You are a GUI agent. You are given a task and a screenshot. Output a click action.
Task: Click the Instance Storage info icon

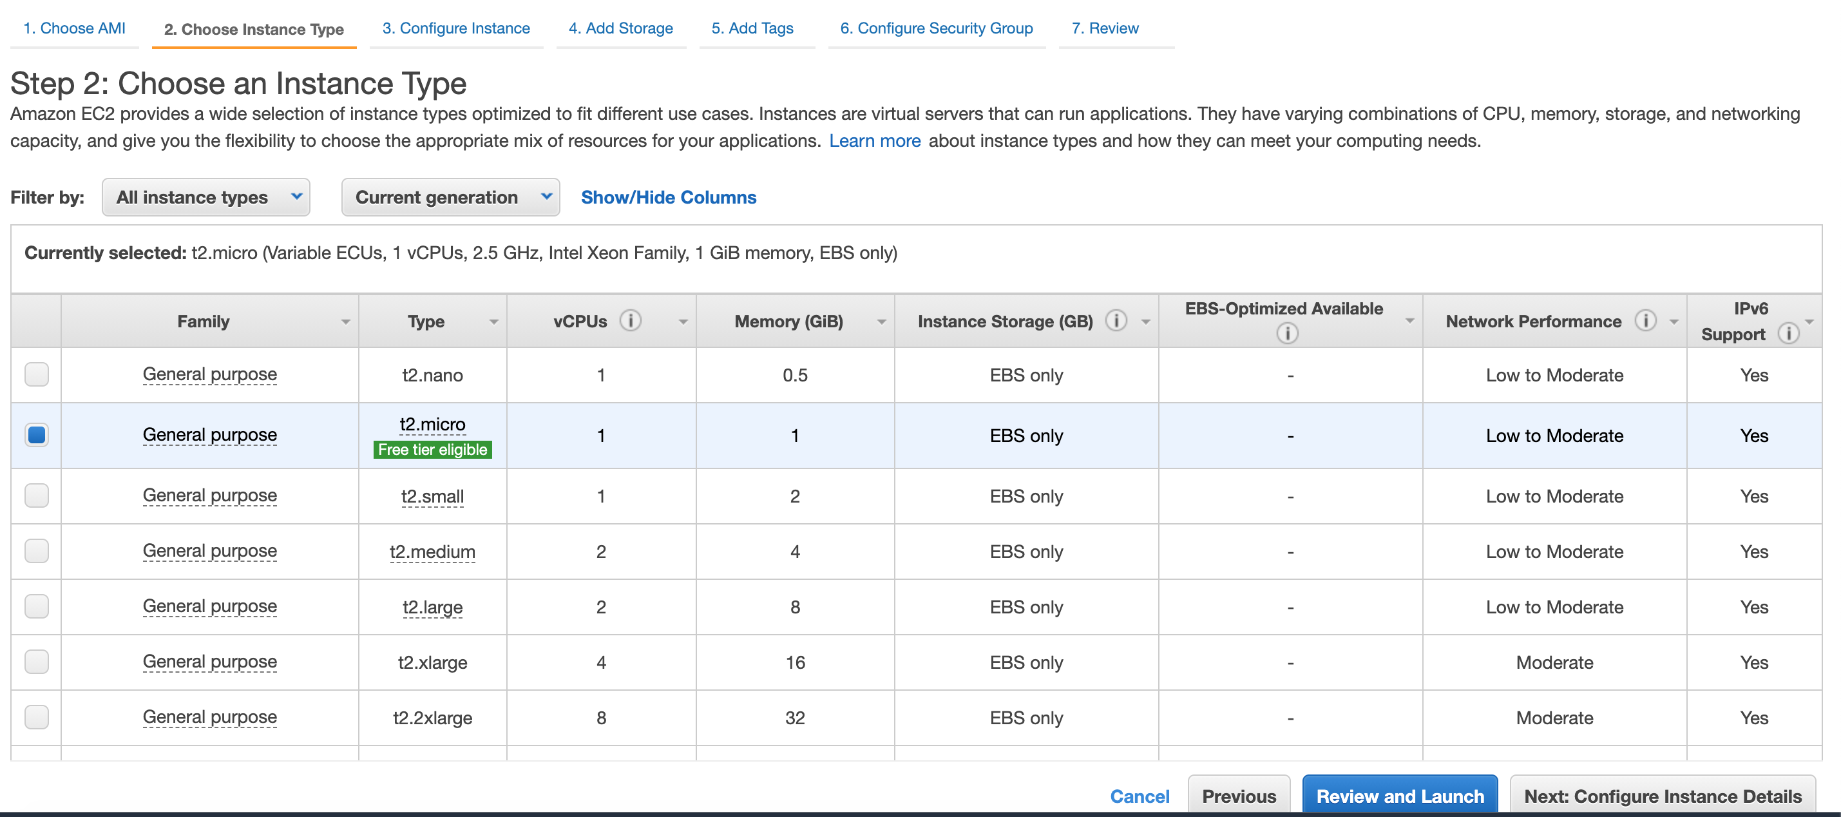click(1116, 321)
